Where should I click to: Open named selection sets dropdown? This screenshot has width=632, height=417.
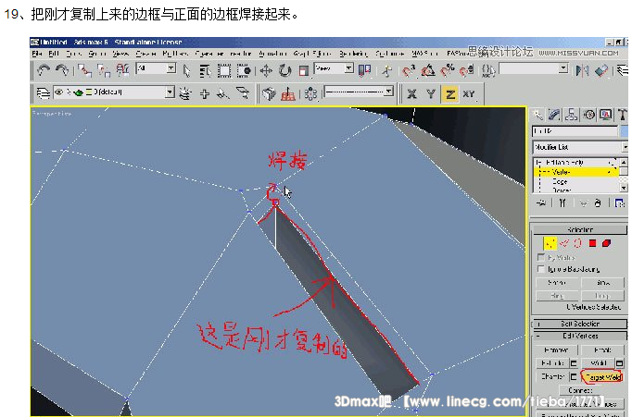point(534,69)
